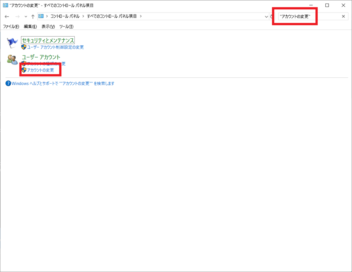This screenshot has height=272, width=352.
Task: Open the 表示(V) menu
Action: [x=48, y=27]
